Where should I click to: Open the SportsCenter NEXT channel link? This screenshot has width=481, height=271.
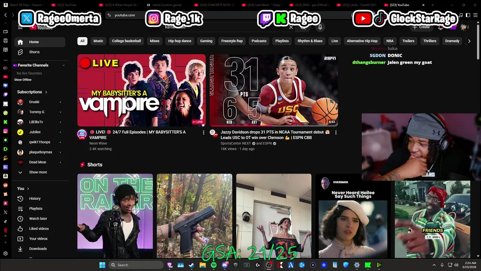tap(236, 143)
